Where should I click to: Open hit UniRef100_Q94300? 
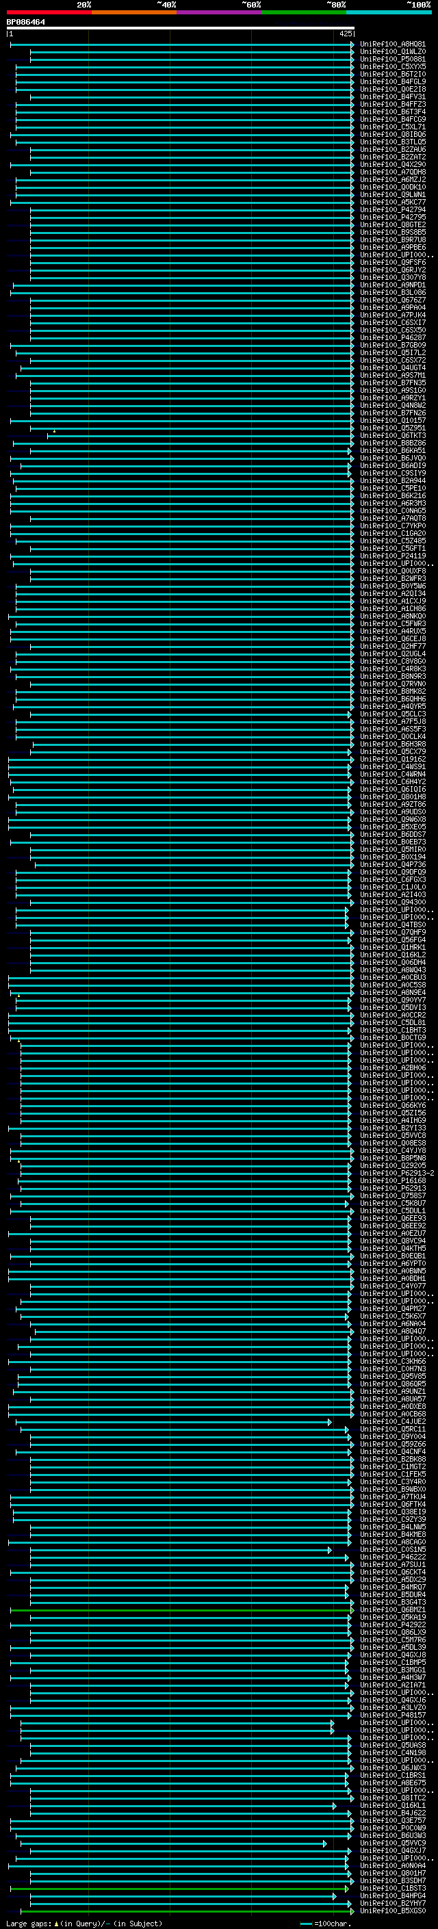point(392,903)
